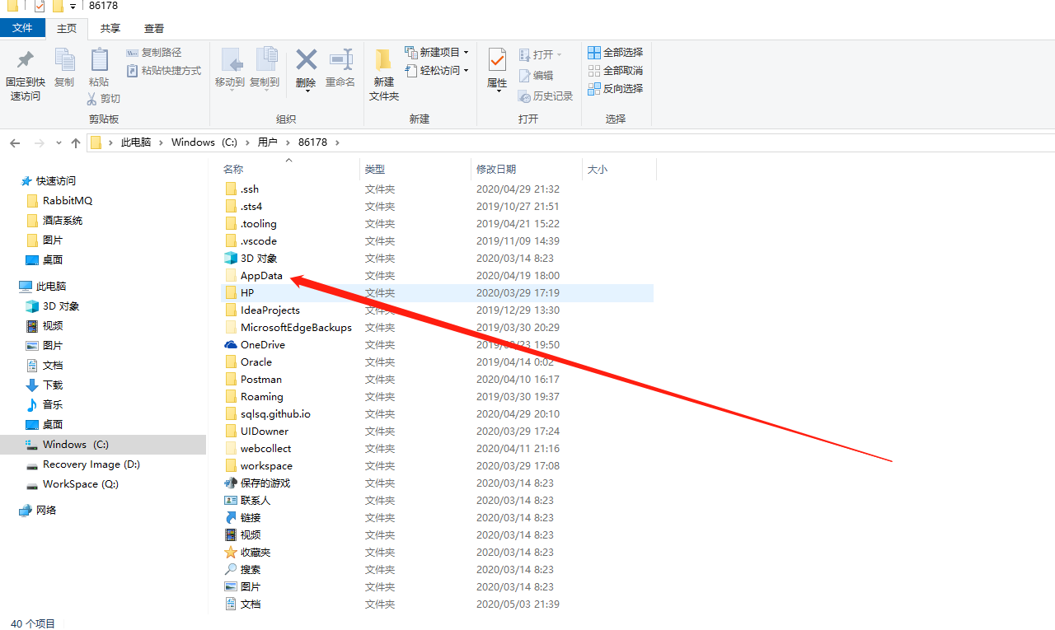Screen dimensions: 1055x630
Task: Click the red Delete X icon
Action: (x=306, y=59)
